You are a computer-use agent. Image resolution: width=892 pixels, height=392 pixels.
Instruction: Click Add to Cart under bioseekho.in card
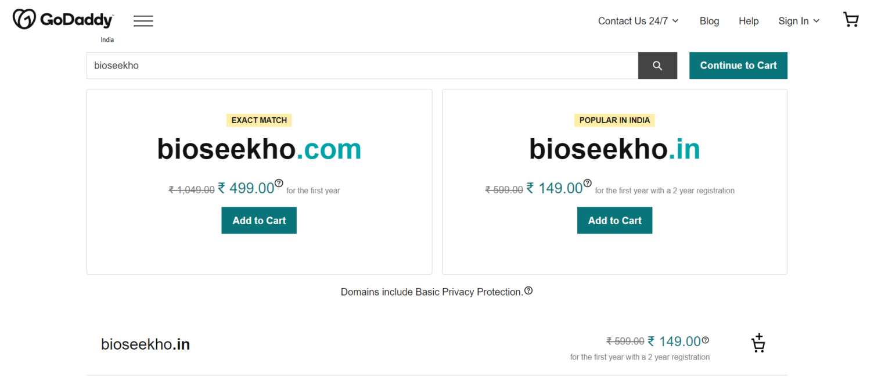click(x=614, y=221)
